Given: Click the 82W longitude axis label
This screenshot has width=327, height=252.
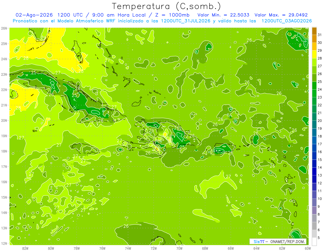Looking at the screenshot, I should coord(25,248).
